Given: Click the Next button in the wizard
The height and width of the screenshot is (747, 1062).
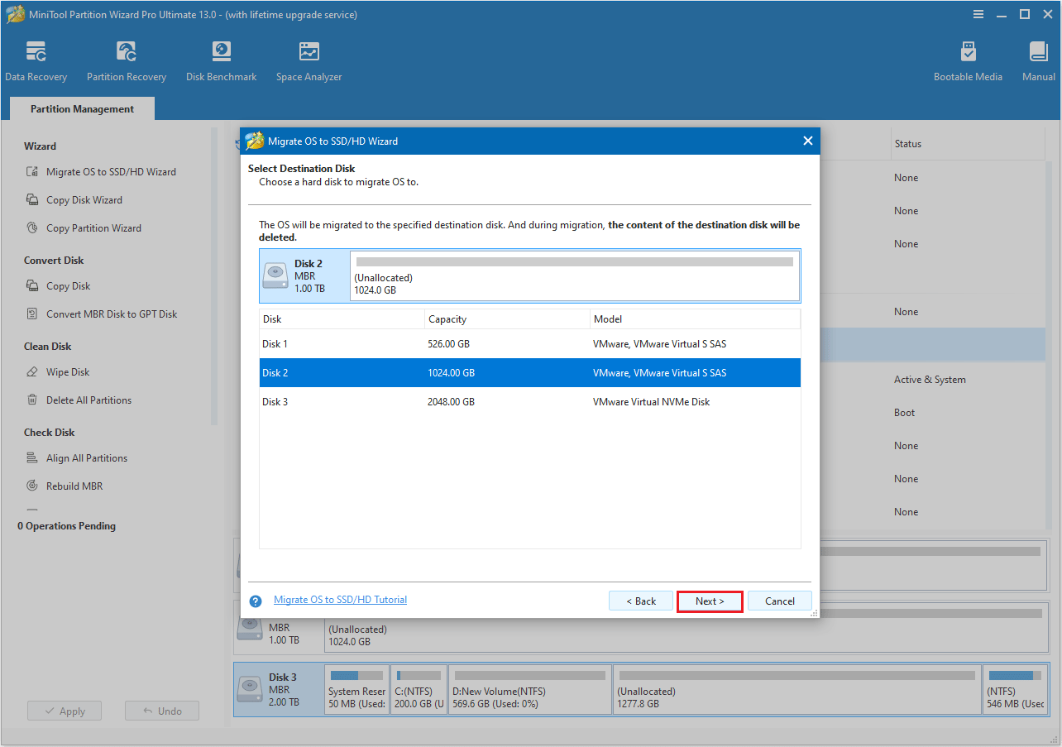Looking at the screenshot, I should [x=709, y=601].
